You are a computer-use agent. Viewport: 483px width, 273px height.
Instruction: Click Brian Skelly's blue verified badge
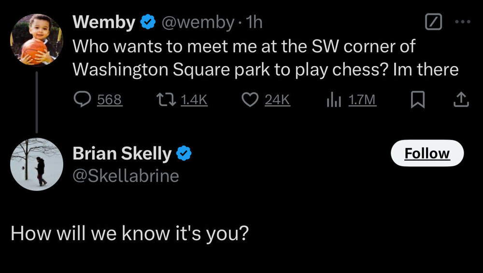[184, 153]
